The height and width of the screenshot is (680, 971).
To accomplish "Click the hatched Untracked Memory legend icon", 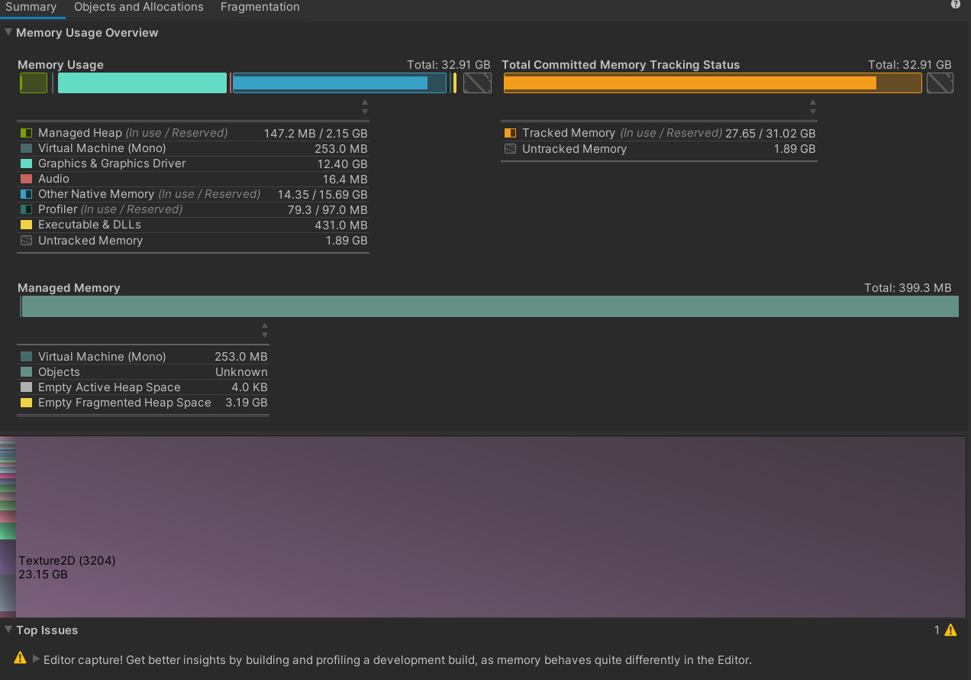I will pyautogui.click(x=27, y=241).
